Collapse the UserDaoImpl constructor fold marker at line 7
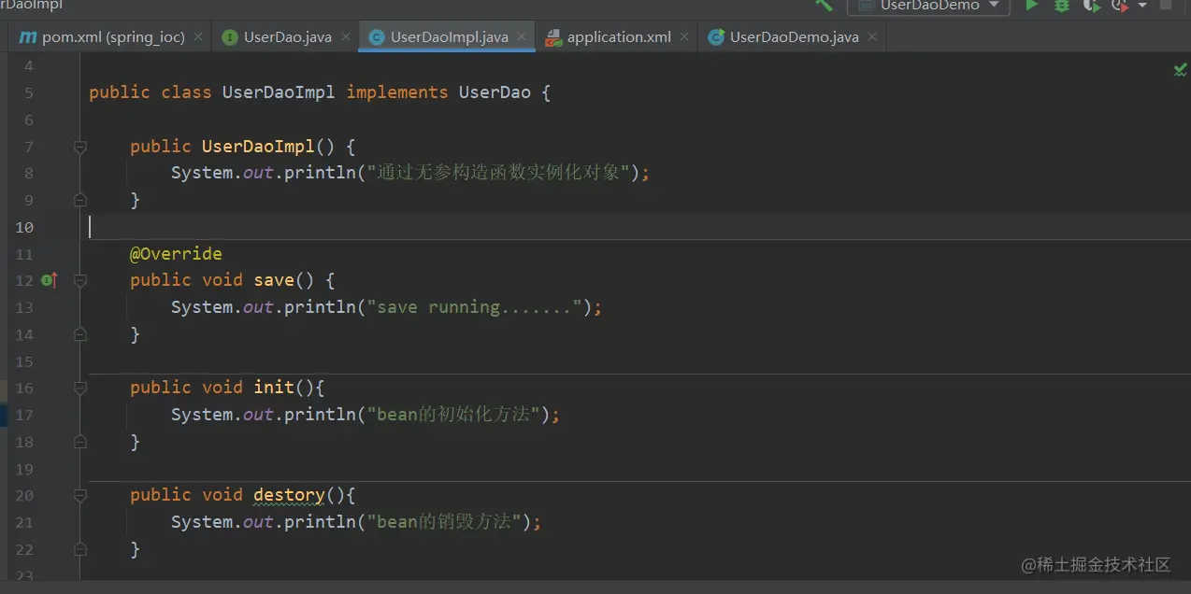Viewport: 1191px width, 594px height. (x=80, y=147)
